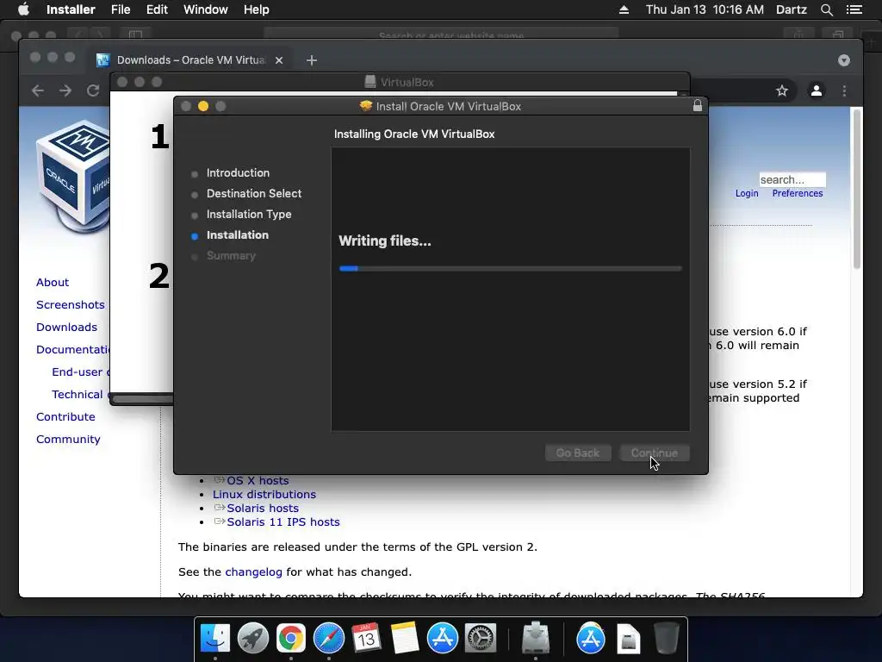Image resolution: width=882 pixels, height=662 pixels.
Task: Open Google Chrome from the Dock
Action: point(291,639)
